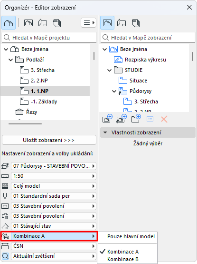The width and height of the screenshot is (197, 264).
Task: Focus the 'Hledat v Mapě projektu' search field
Action: pyautogui.click(x=49, y=38)
